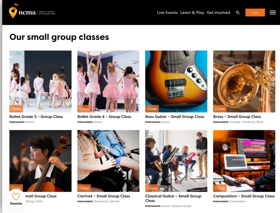Click the Class badge on Brass image
This screenshot has height=213, width=280.
(220, 109)
